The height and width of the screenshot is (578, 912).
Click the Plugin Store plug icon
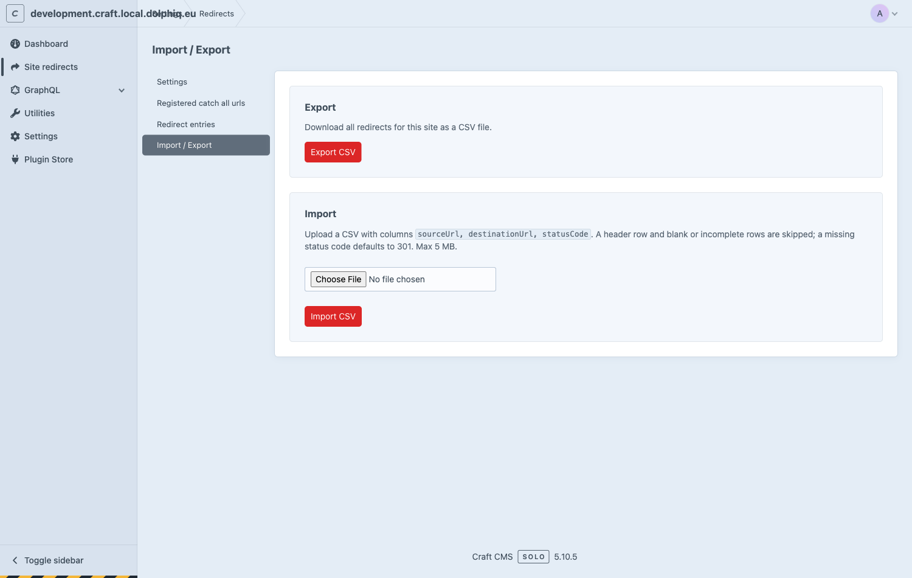(15, 159)
